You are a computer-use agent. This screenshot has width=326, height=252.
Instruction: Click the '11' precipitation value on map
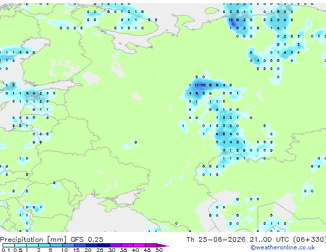pyautogui.click(x=196, y=85)
